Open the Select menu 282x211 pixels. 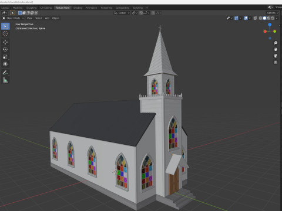tap(39, 18)
